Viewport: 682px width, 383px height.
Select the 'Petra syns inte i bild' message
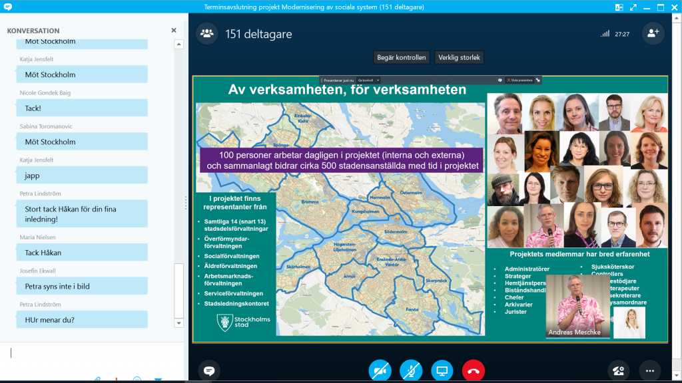tap(82, 286)
